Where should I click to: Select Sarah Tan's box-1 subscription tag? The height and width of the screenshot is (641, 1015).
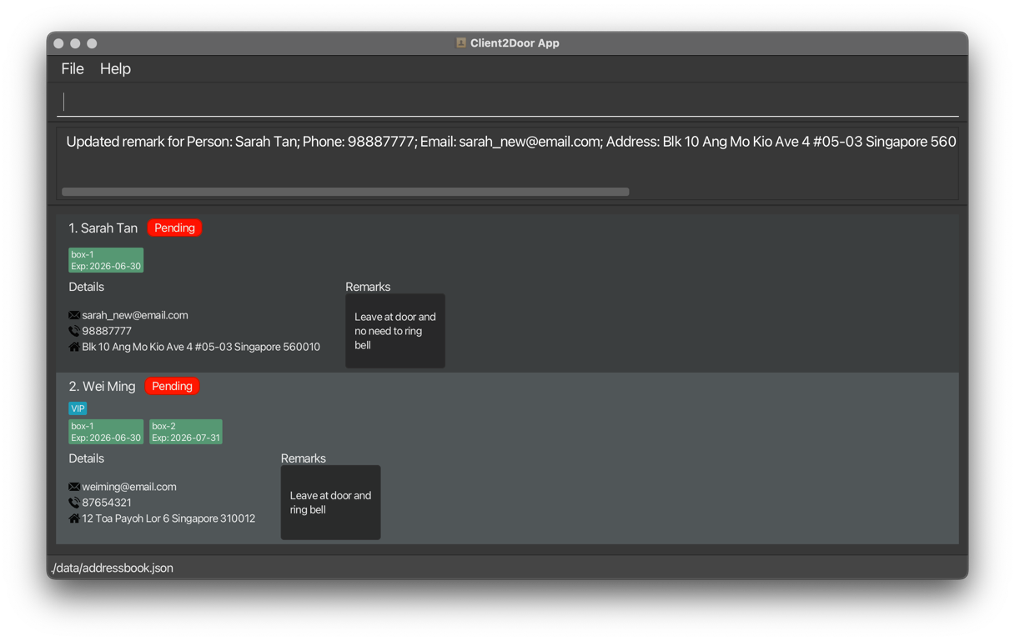pos(106,260)
